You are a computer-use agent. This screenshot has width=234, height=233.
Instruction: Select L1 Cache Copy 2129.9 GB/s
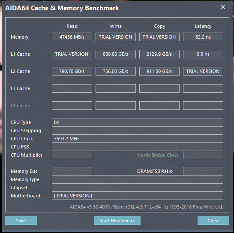pos(159,54)
